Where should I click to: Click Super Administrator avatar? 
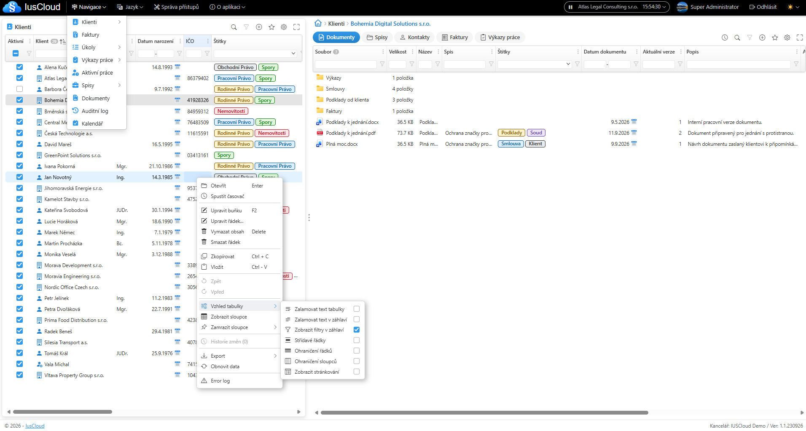(x=682, y=7)
